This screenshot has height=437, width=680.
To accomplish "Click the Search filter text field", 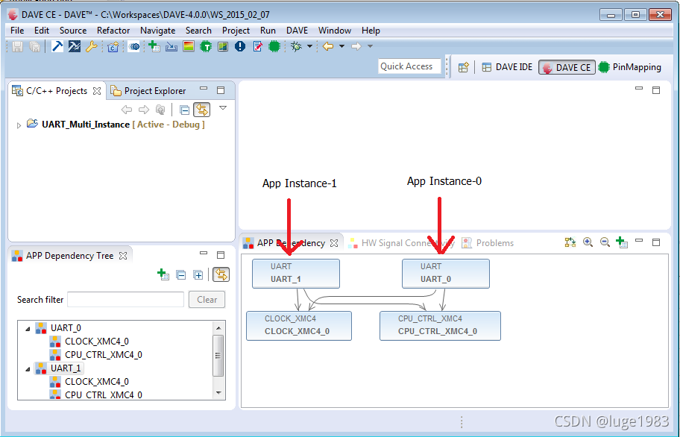I will [126, 300].
